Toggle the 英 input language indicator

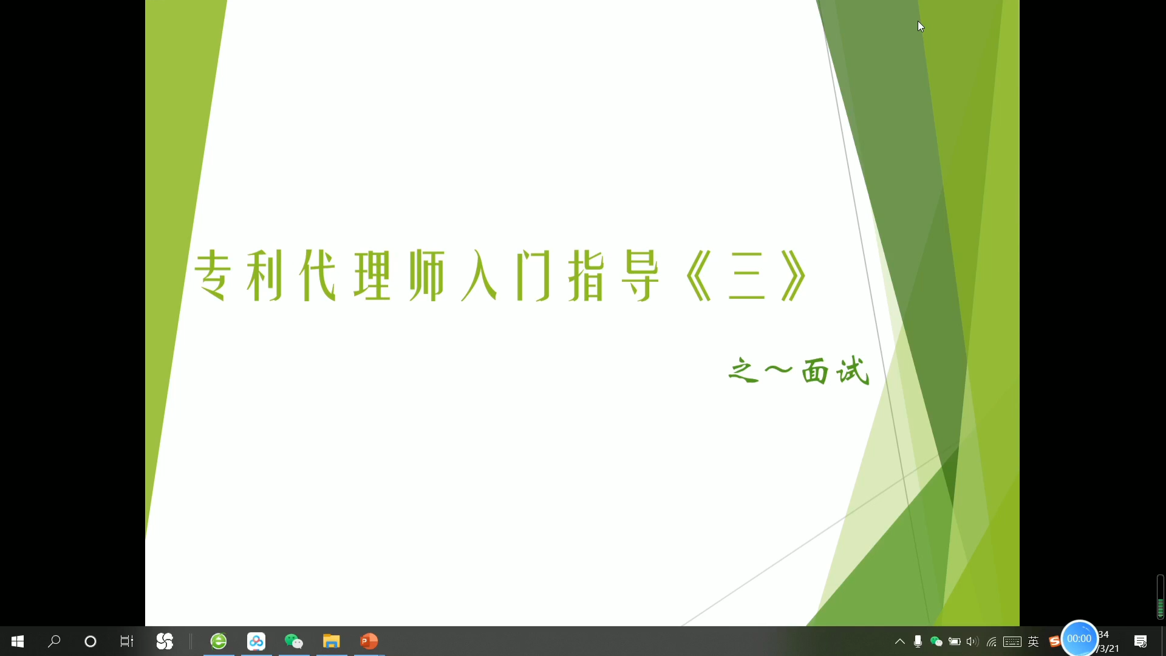1034,641
